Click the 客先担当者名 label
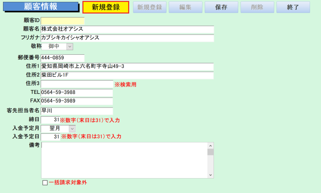Screen dimensions: 321x193 click(23, 111)
